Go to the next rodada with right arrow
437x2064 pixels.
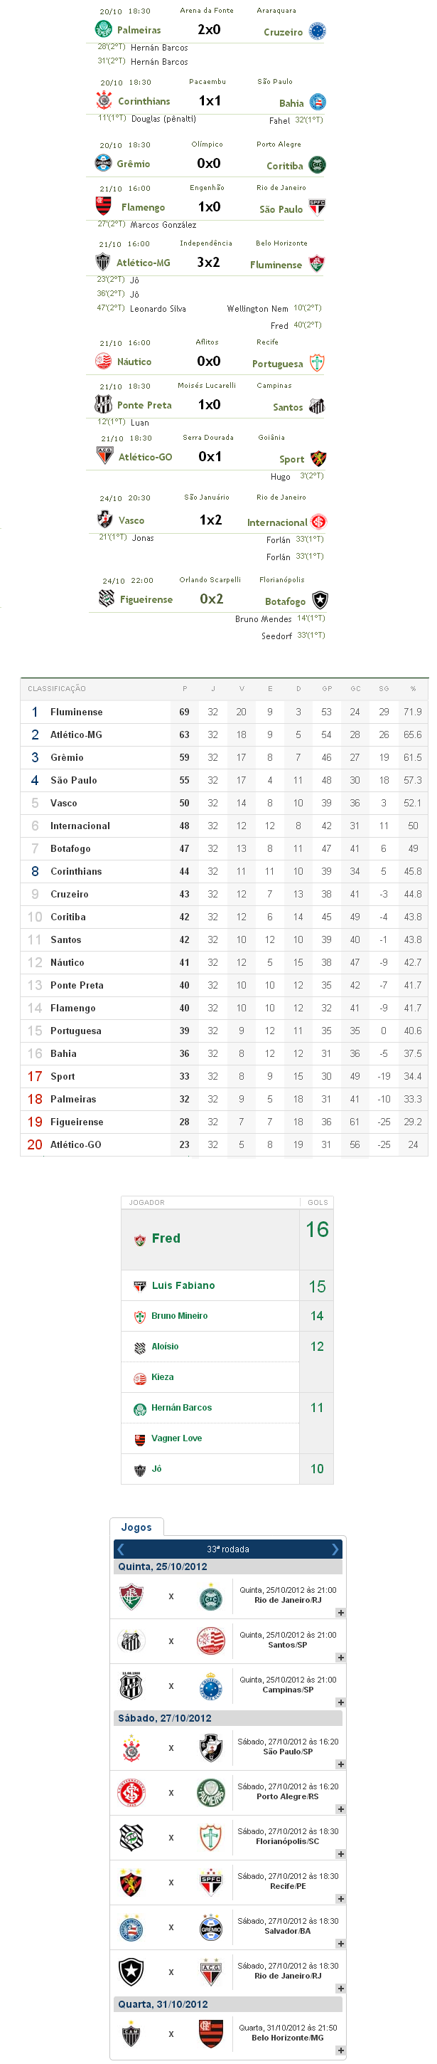335,1549
